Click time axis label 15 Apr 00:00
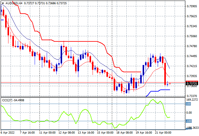 click(x=105, y=133)
